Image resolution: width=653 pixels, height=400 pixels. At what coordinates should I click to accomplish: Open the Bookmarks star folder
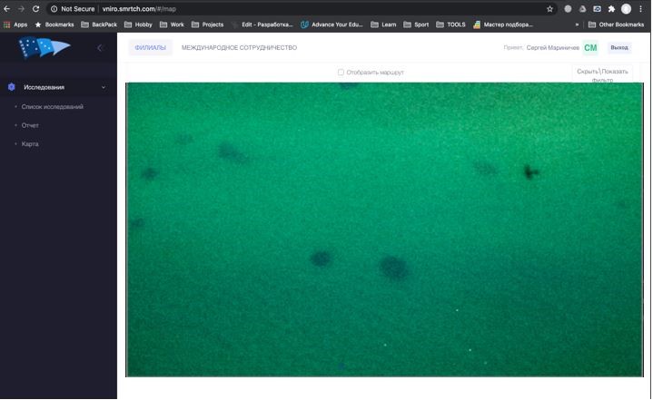tap(54, 24)
